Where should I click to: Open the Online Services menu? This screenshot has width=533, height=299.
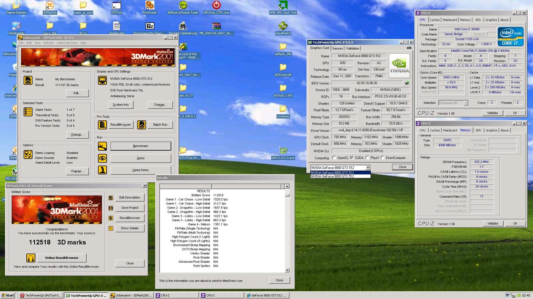[x=67, y=43]
